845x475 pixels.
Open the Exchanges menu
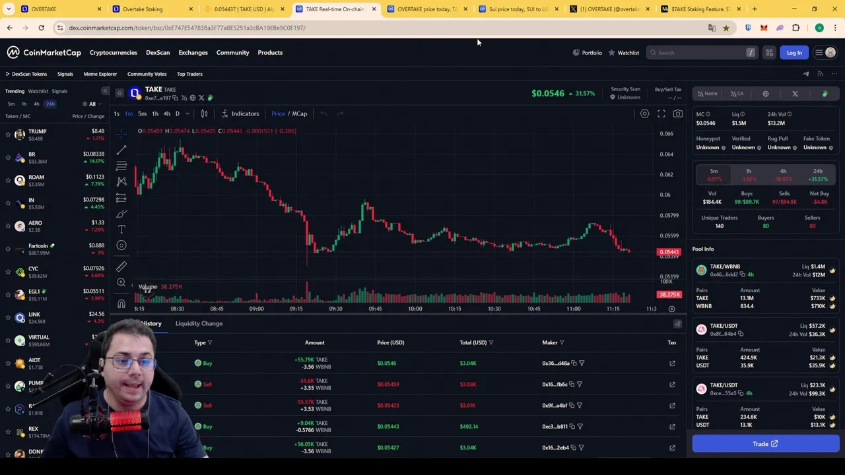[193, 53]
